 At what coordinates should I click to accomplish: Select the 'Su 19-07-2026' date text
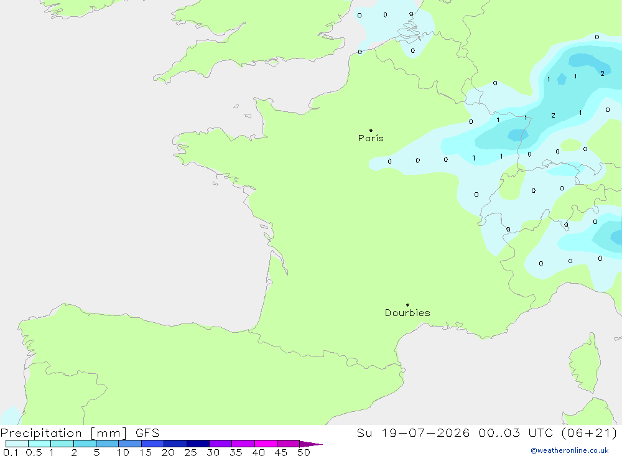click(x=413, y=433)
